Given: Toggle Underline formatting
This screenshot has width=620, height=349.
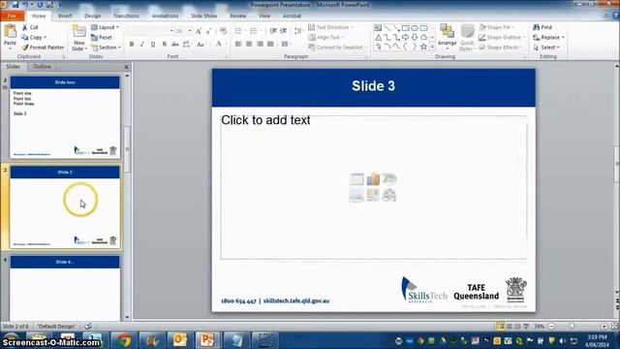Looking at the screenshot, I should pos(153,44).
